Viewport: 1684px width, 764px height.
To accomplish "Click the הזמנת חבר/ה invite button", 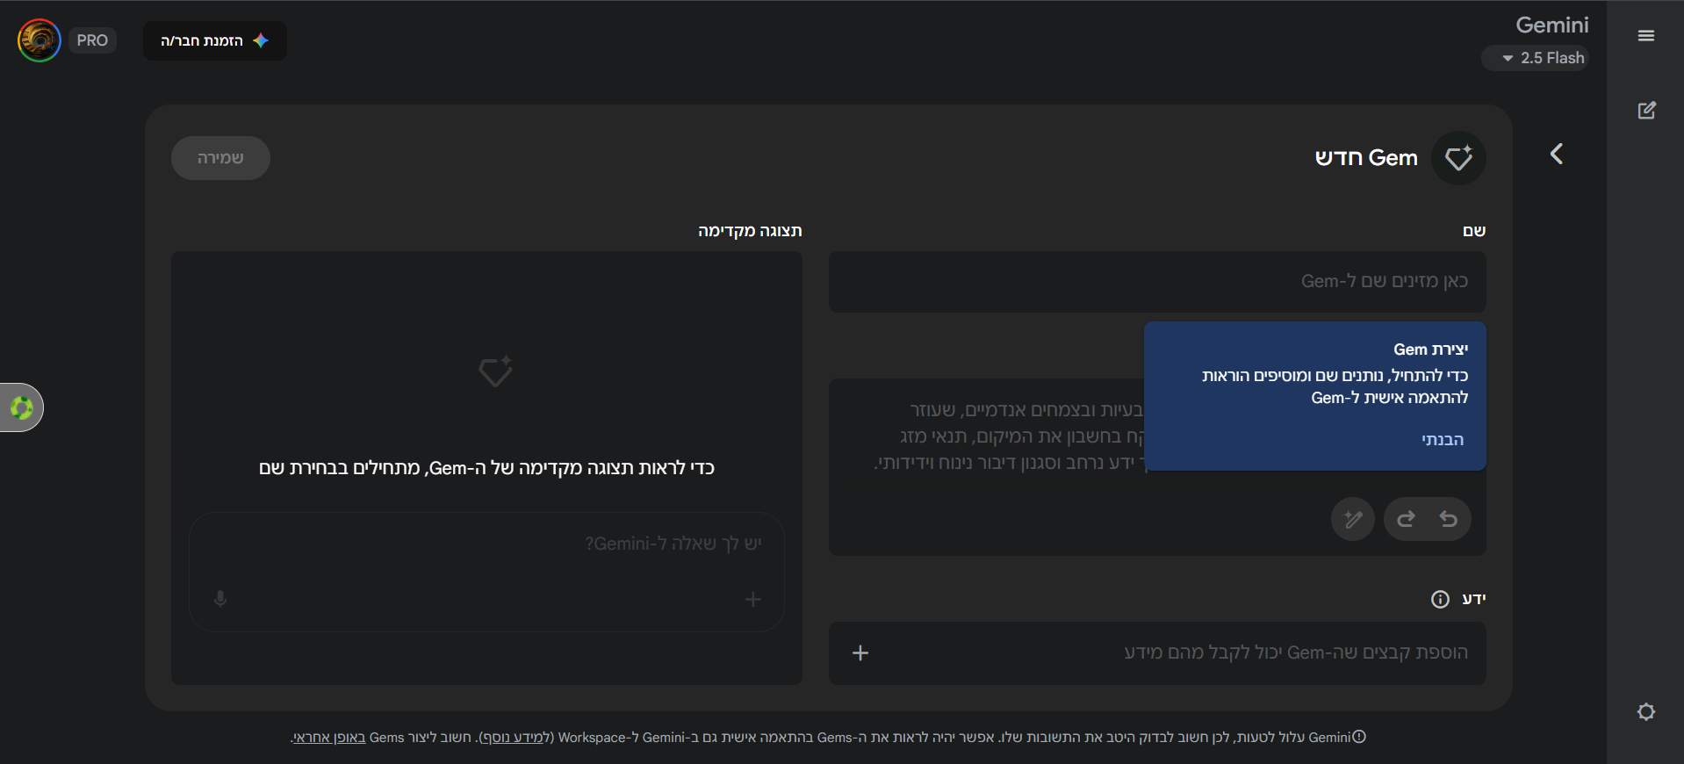I will click(x=215, y=40).
